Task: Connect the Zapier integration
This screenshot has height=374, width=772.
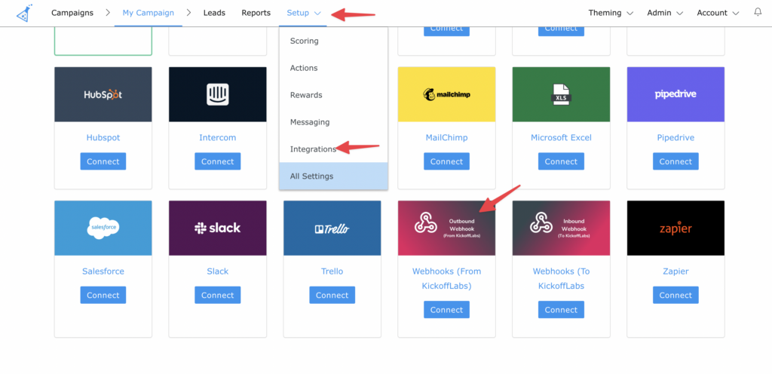Action: click(675, 296)
